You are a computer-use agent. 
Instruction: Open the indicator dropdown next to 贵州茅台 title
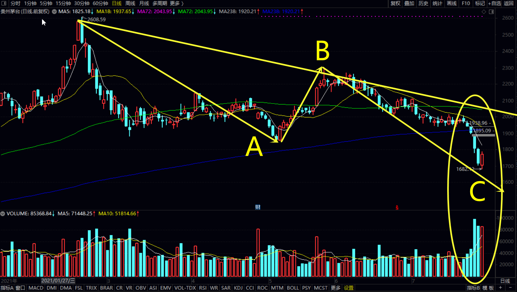coord(54,12)
